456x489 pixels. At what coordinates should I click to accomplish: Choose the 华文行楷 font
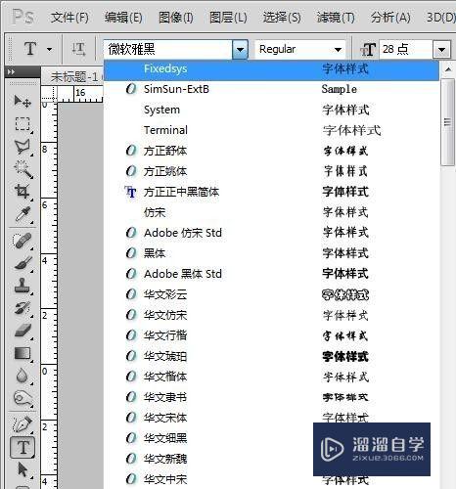[x=271, y=335]
